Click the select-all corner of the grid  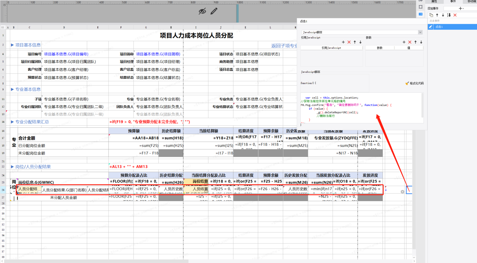pos(3,27)
